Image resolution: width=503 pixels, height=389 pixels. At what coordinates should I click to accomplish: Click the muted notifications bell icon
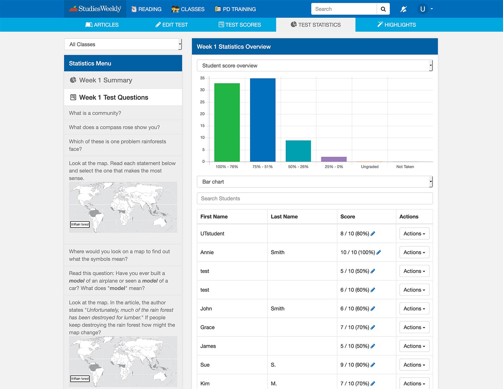[403, 9]
